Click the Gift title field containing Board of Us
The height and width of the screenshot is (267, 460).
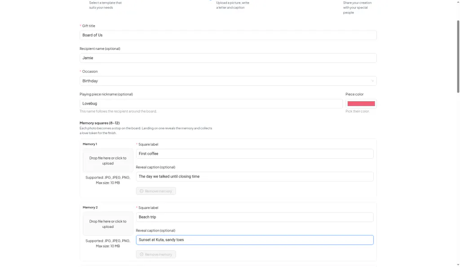[x=228, y=35]
